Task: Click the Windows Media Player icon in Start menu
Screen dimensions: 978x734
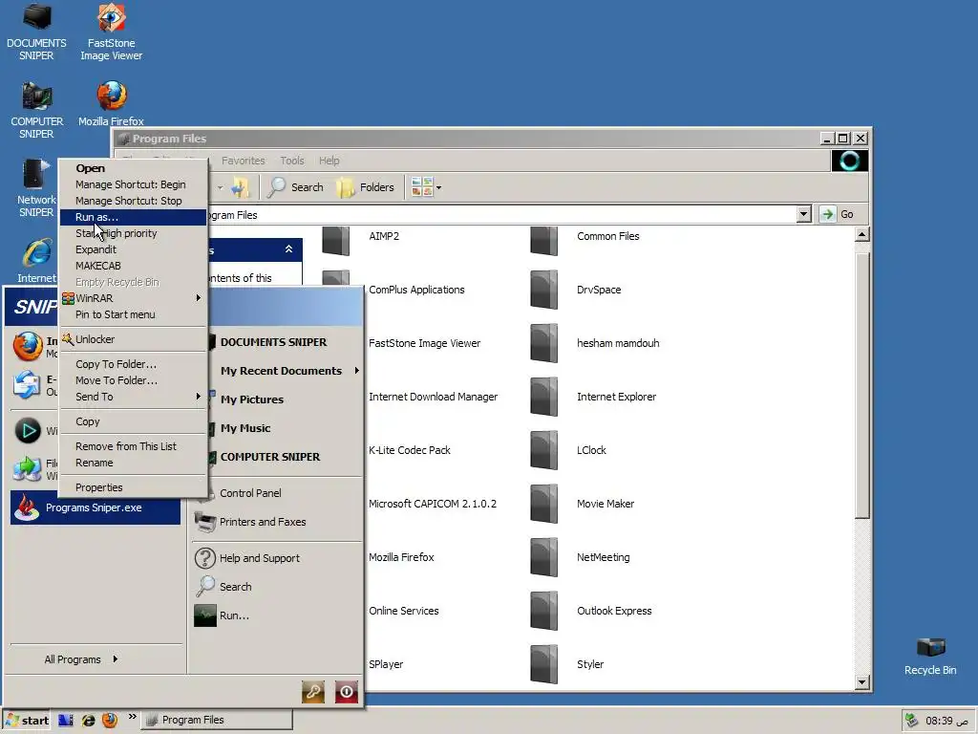Action: pos(28,431)
